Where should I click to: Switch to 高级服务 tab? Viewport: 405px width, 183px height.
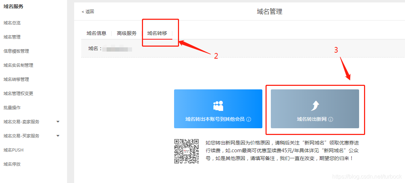tap(126, 33)
